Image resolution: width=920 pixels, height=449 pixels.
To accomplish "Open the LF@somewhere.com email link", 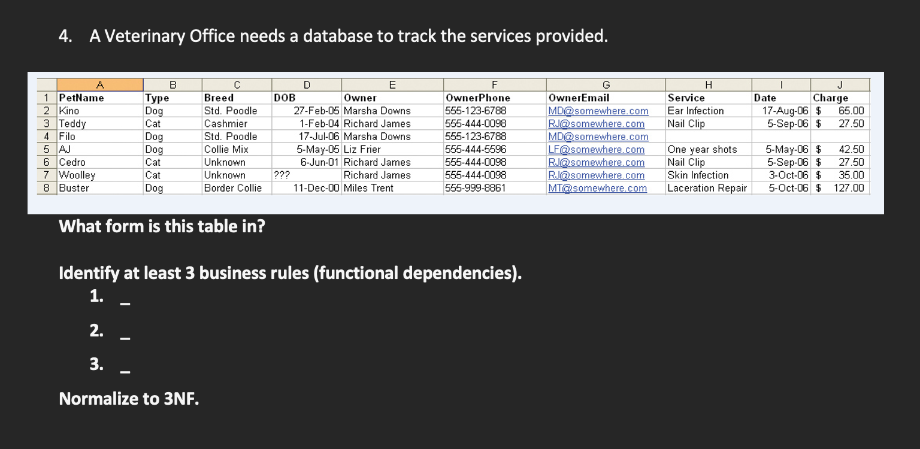I will point(597,150).
